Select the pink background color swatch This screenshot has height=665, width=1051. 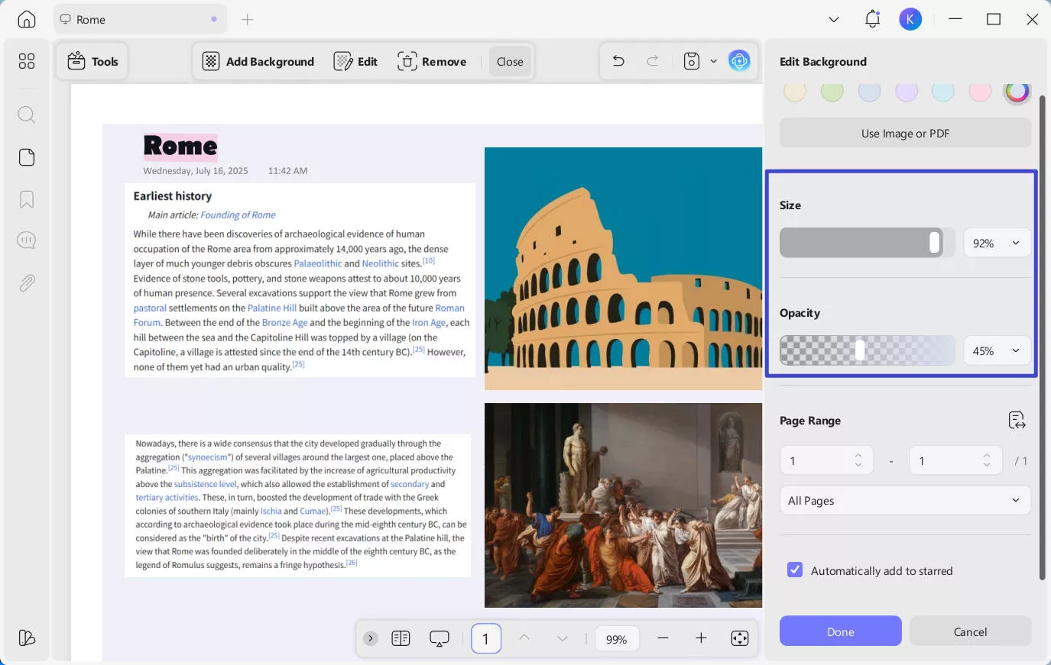(x=980, y=92)
